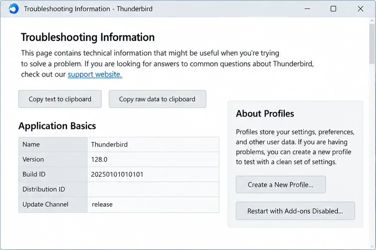The width and height of the screenshot is (376, 250).
Task: Click the Version row label
Action: click(33, 159)
